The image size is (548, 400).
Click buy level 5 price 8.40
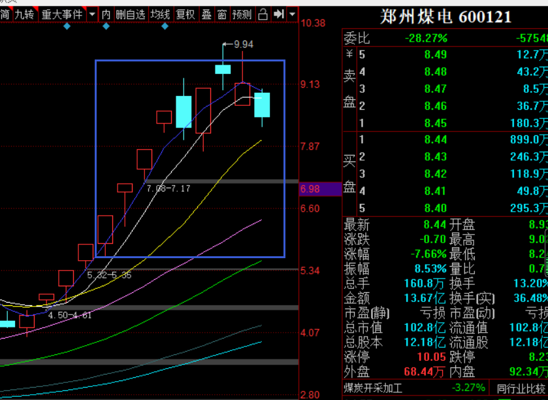tap(436, 208)
